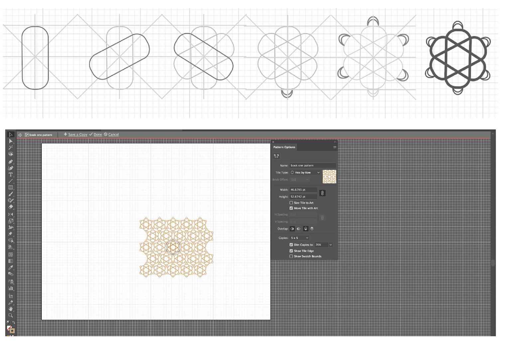Image resolution: width=510 pixels, height=345 pixels.
Task: Swap fill and stroke colors
Action: [x=14, y=322]
